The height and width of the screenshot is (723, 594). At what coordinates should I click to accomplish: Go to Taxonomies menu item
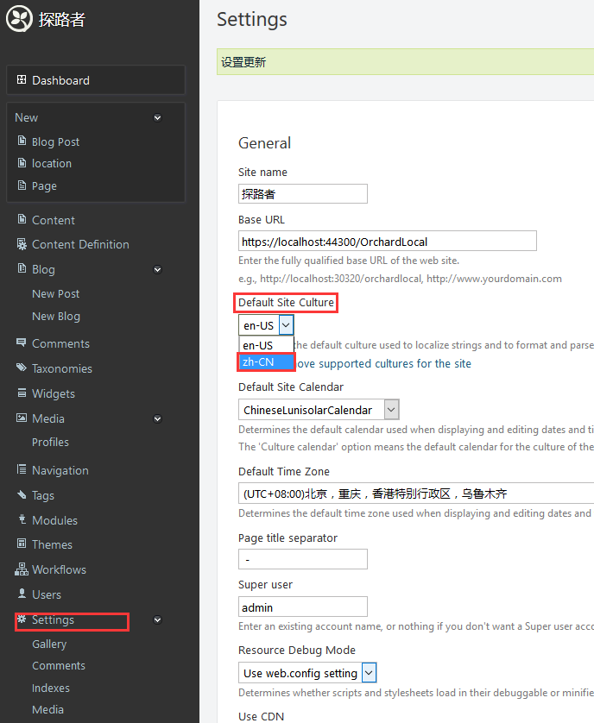(x=62, y=368)
